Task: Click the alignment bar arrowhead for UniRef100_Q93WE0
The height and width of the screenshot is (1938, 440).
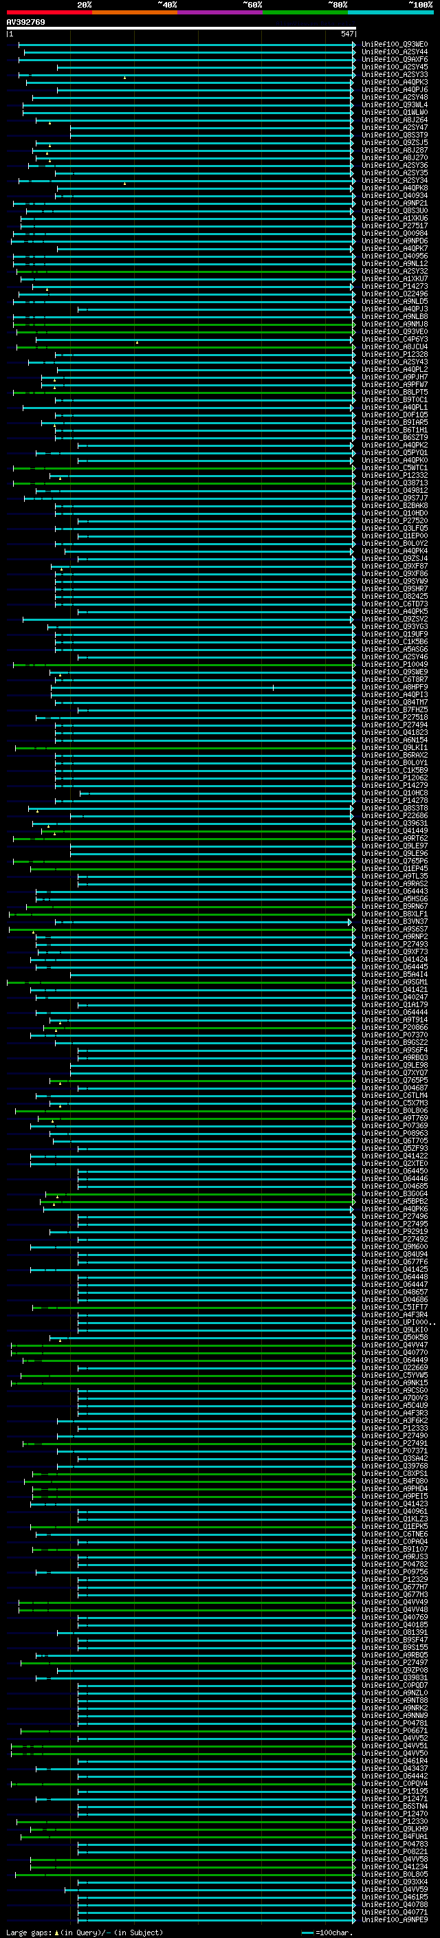Action: [354, 45]
